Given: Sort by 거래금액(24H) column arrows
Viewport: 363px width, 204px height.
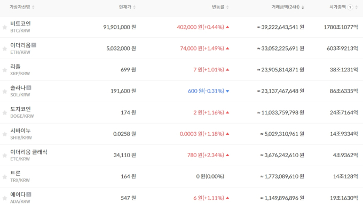Looking at the screenshot, I should point(303,7).
